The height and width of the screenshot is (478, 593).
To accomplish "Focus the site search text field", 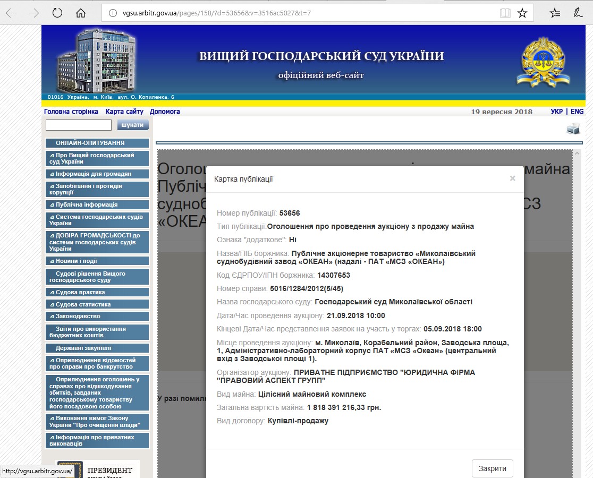I will 79,125.
